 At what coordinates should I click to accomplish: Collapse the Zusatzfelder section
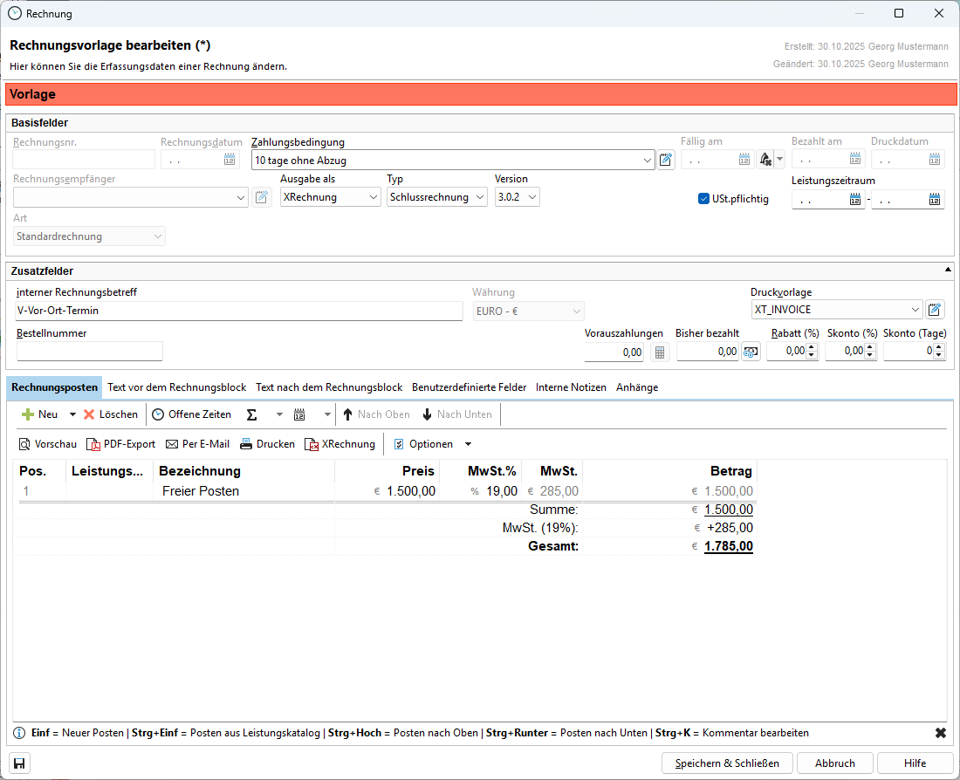[x=948, y=270]
